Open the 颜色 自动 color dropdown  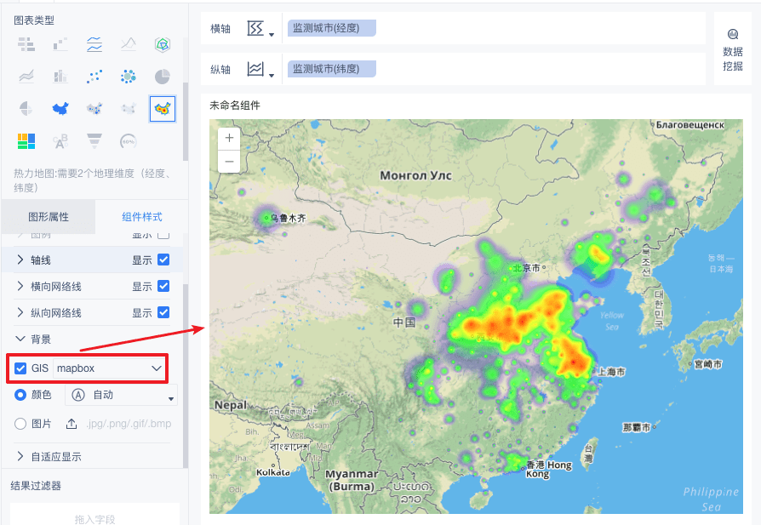point(122,395)
